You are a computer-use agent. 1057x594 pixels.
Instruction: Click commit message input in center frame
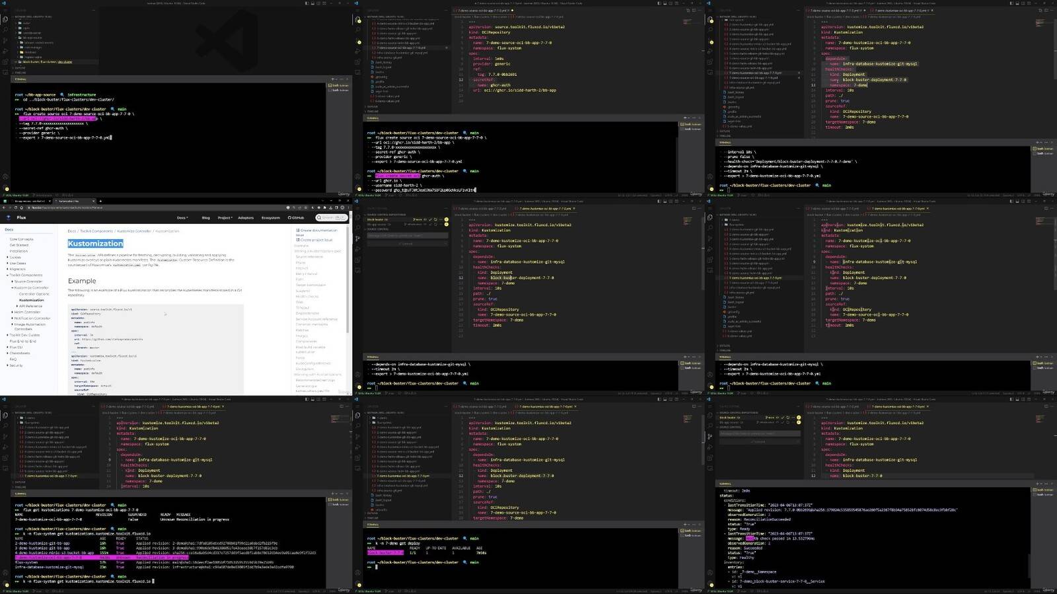coord(408,235)
